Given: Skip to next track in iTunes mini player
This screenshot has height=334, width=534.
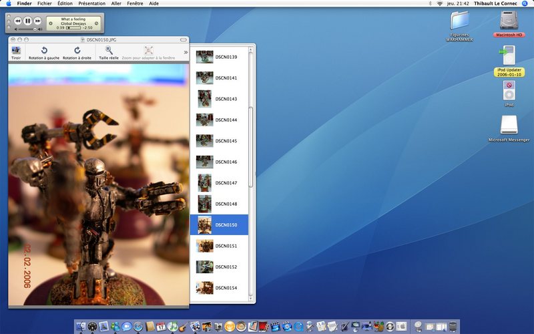Looking at the screenshot, I should point(38,21).
